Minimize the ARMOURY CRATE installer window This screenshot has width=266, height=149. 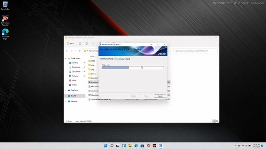pos(151,45)
